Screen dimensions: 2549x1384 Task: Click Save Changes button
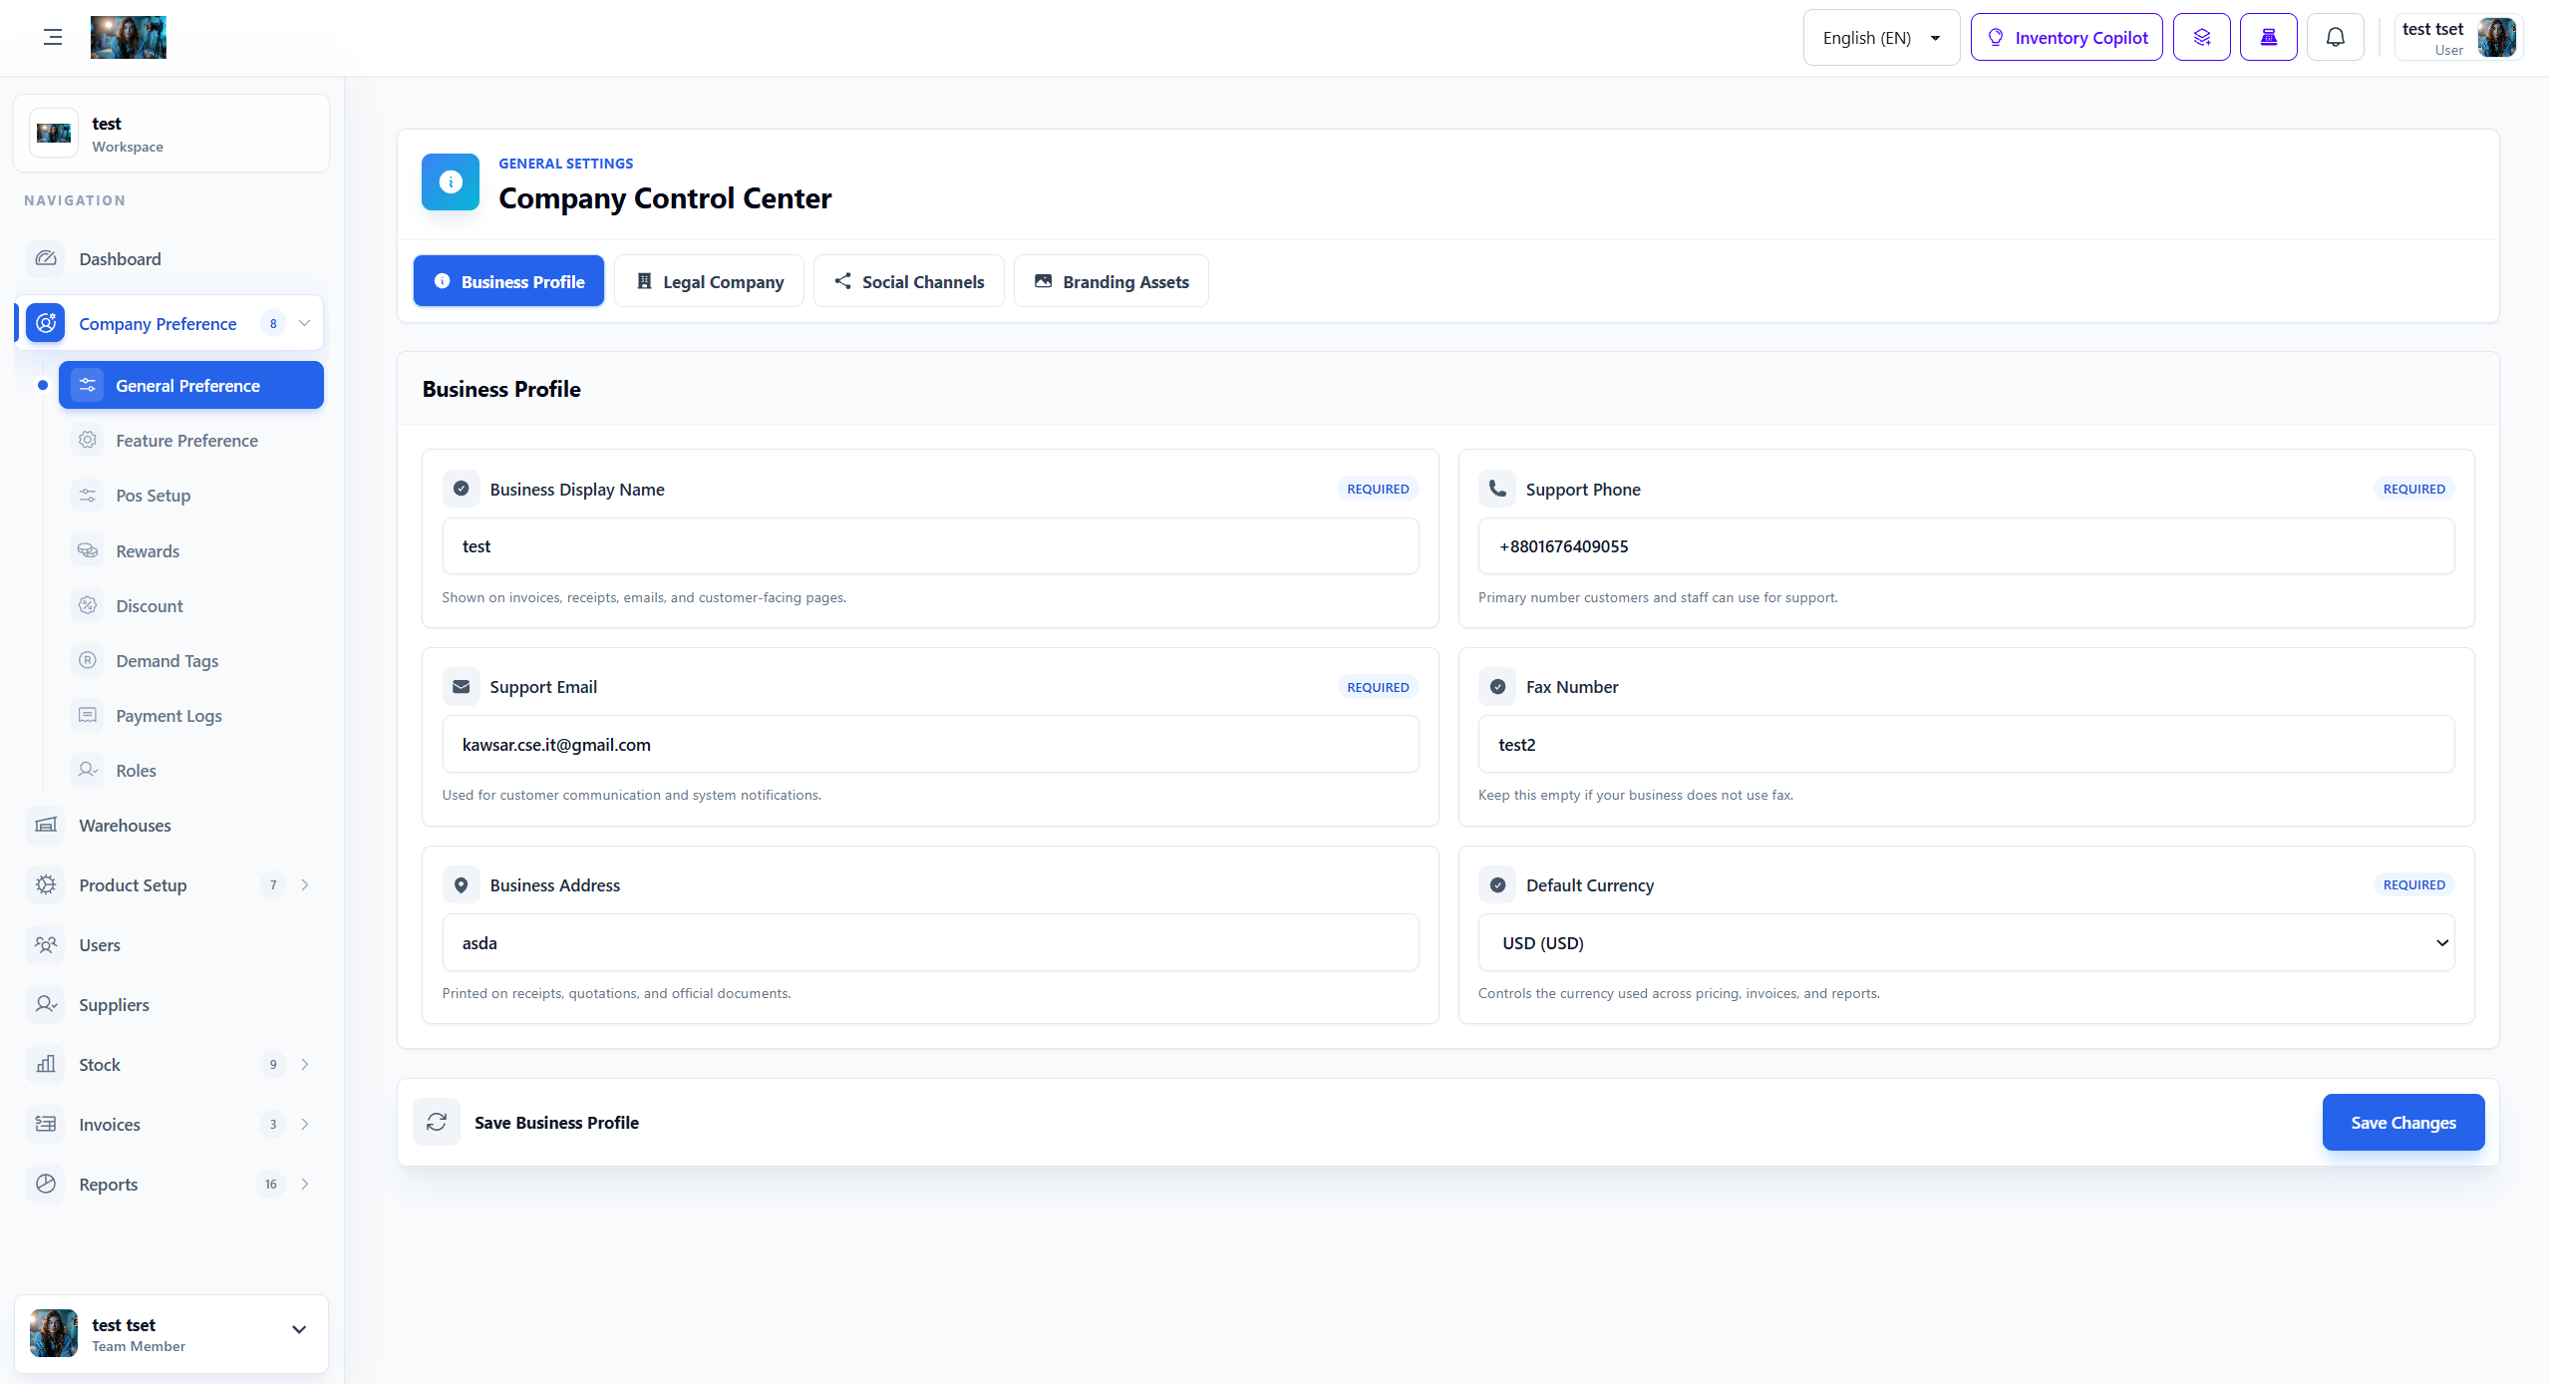click(2403, 1122)
